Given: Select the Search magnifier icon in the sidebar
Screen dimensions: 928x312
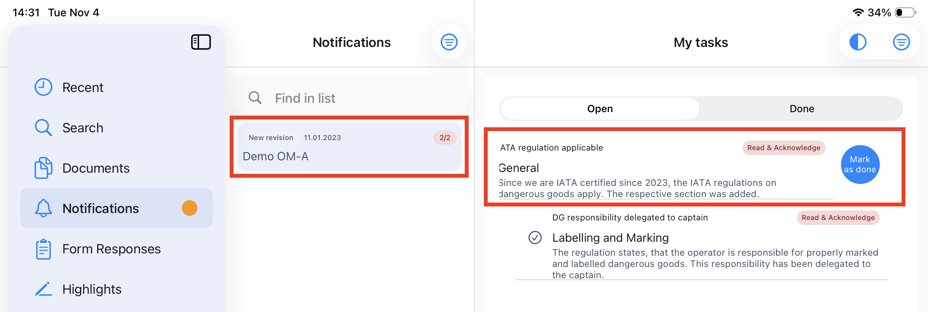Looking at the screenshot, I should pyautogui.click(x=43, y=128).
